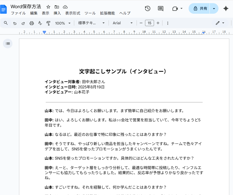This screenshot has height=195, width=233.
Task: Activate the paint format tool
Action: (x=48, y=23)
